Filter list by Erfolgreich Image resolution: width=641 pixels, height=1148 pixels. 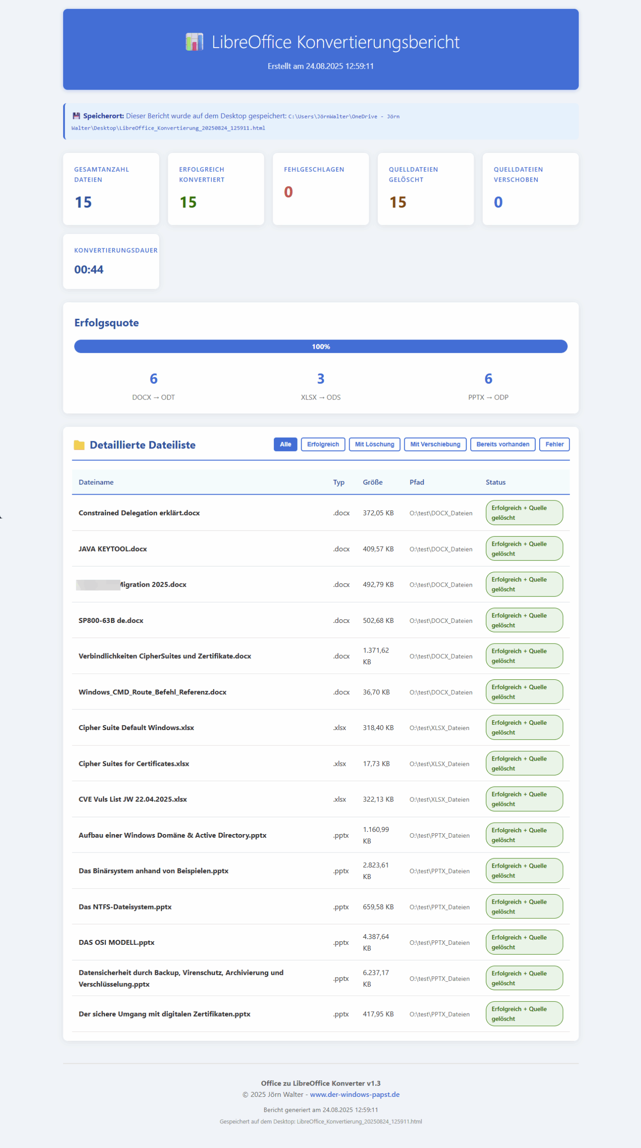pos(323,444)
